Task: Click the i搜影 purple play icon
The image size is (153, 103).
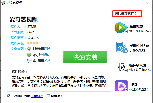Action: [x=121, y=86]
